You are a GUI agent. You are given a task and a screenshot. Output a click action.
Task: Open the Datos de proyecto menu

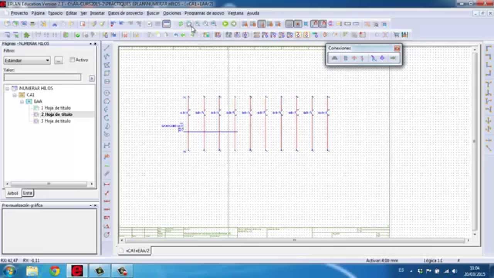pyautogui.click(x=125, y=13)
